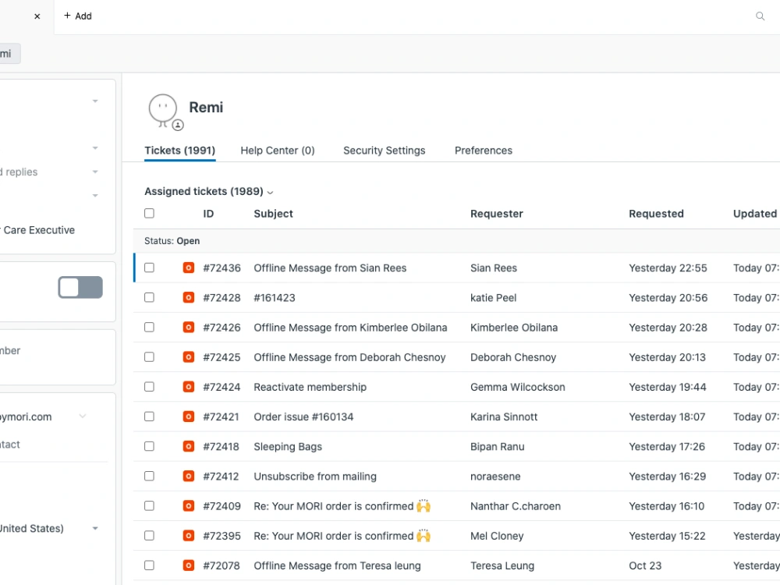Open the second sidebar dropdown arrow
Screen dimensions: 780x585
tap(95, 147)
